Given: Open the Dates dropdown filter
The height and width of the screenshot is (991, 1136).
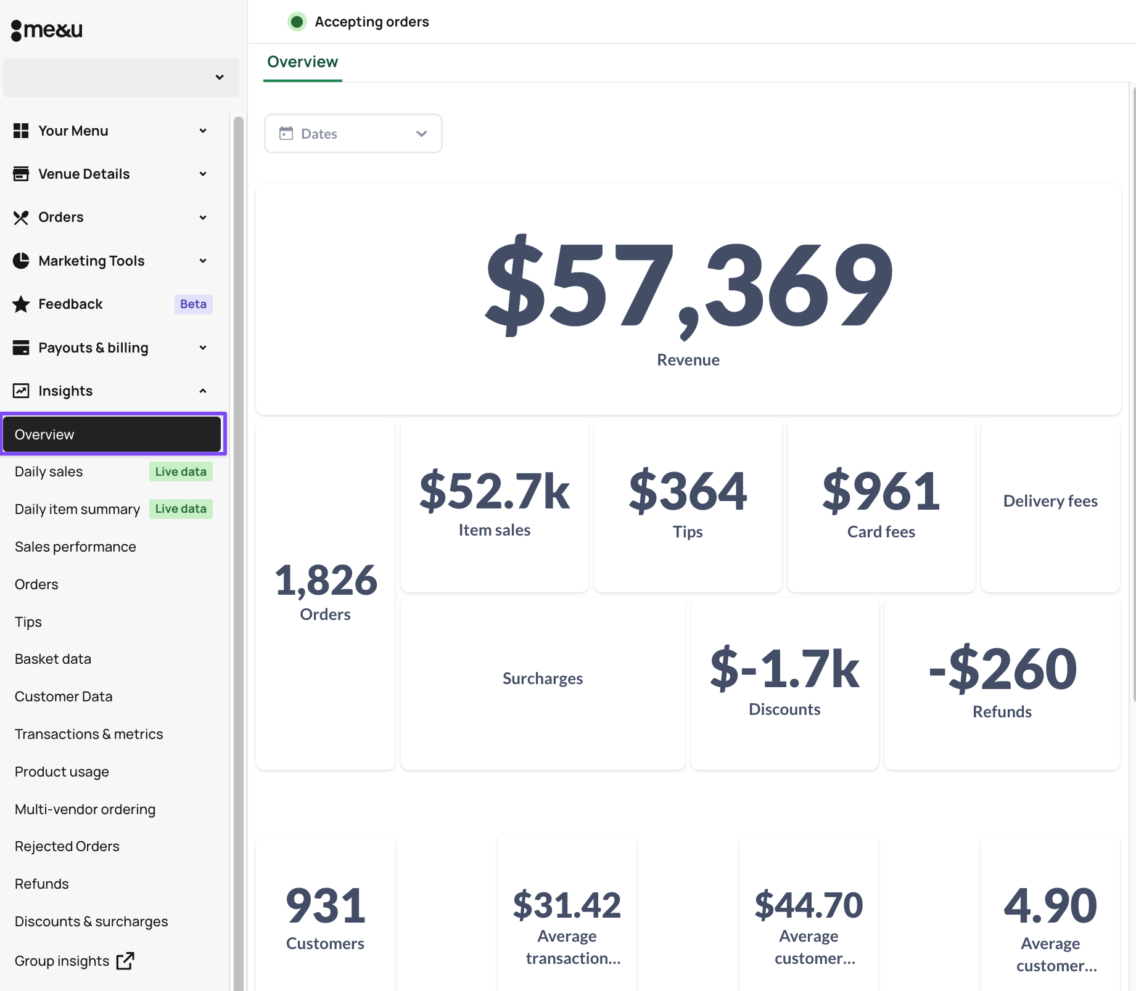Looking at the screenshot, I should pyautogui.click(x=353, y=134).
